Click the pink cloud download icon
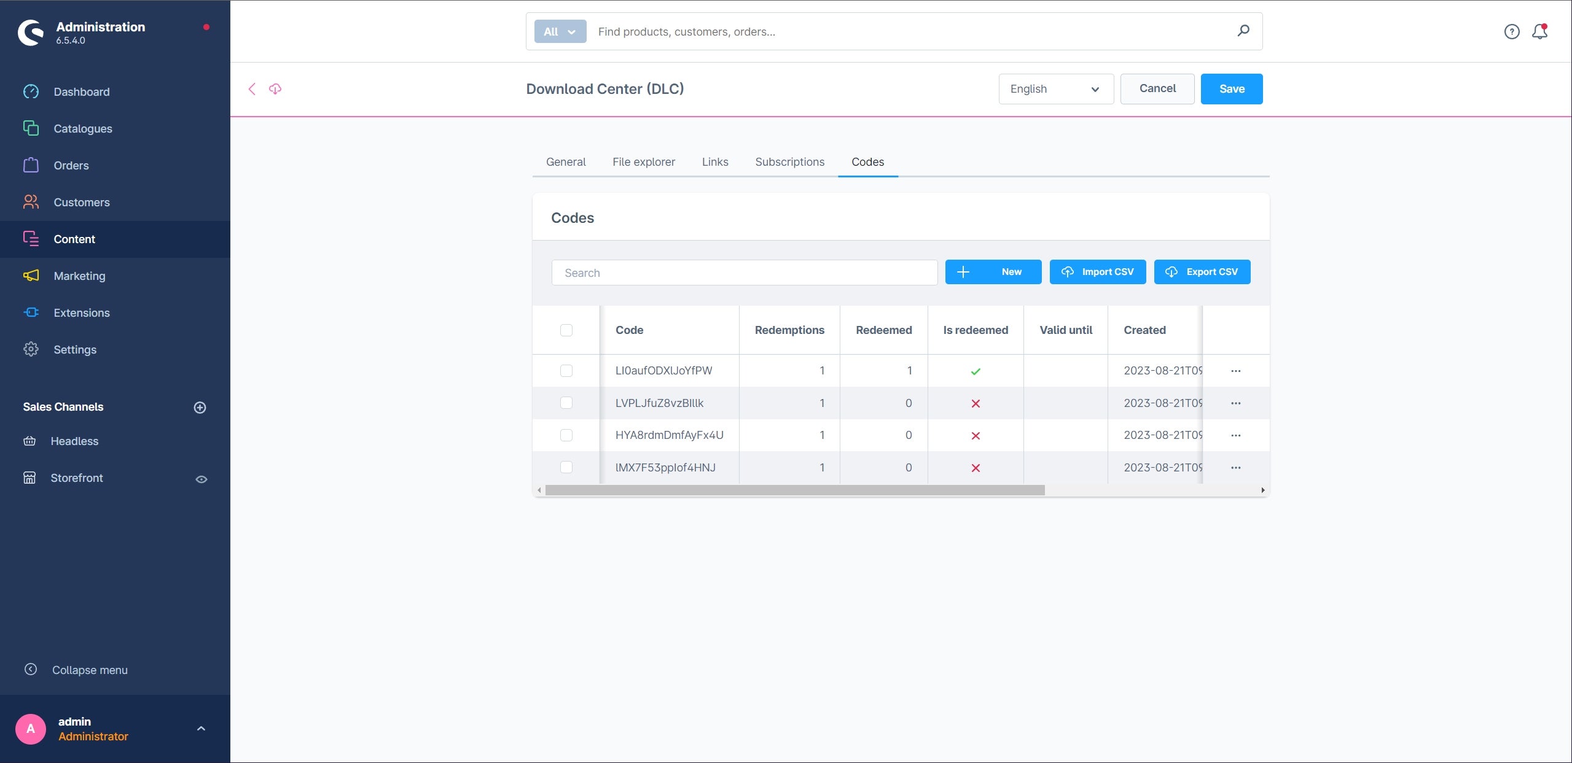The width and height of the screenshot is (1572, 763). pos(275,89)
